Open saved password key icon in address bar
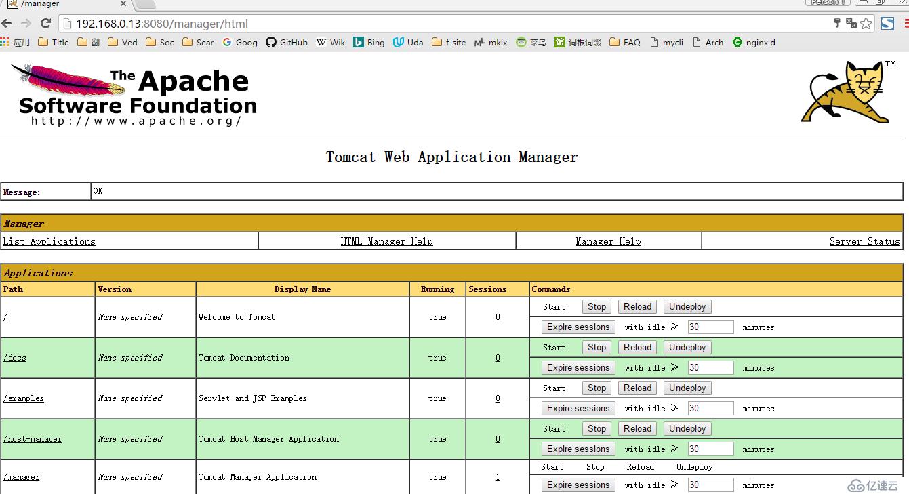 [x=838, y=23]
